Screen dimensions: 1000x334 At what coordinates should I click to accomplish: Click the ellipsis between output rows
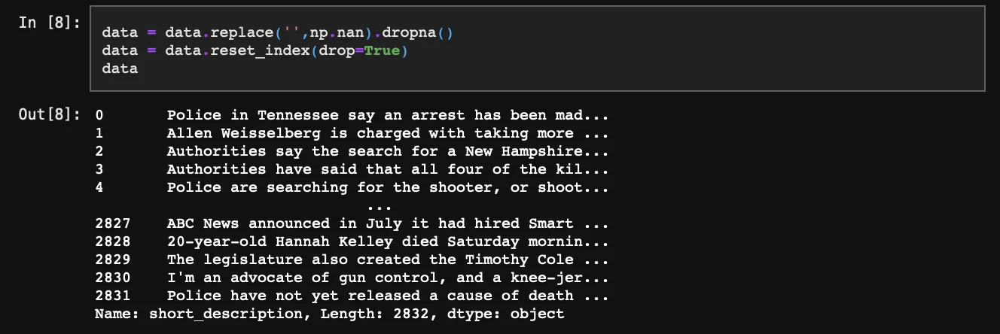coord(380,205)
